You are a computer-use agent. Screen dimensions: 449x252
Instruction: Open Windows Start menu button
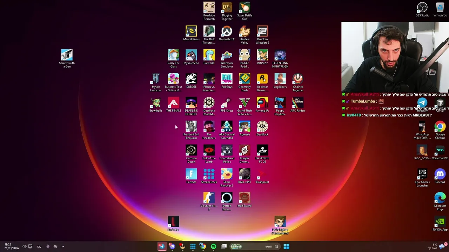pos(286,246)
